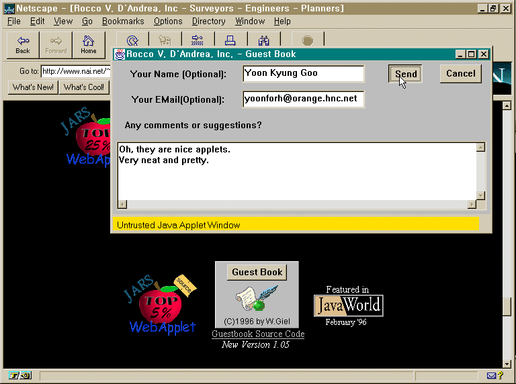Click the Go to URL field
516x384 pixels.
[76, 71]
